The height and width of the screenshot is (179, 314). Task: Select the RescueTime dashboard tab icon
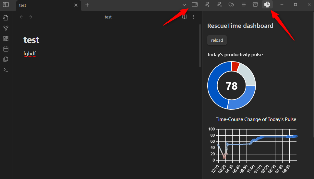267,5
